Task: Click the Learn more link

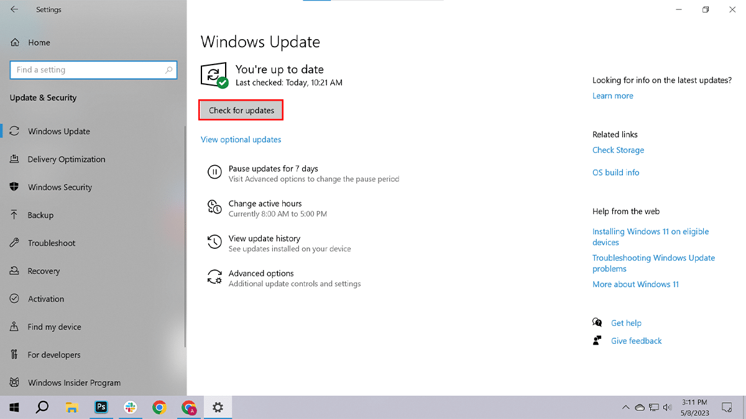Action: 612,96
